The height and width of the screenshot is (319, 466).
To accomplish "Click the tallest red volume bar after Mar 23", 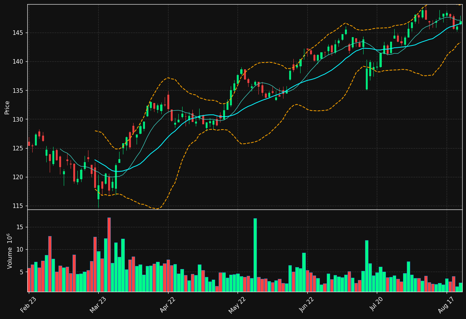I will pyautogui.click(x=109, y=255).
